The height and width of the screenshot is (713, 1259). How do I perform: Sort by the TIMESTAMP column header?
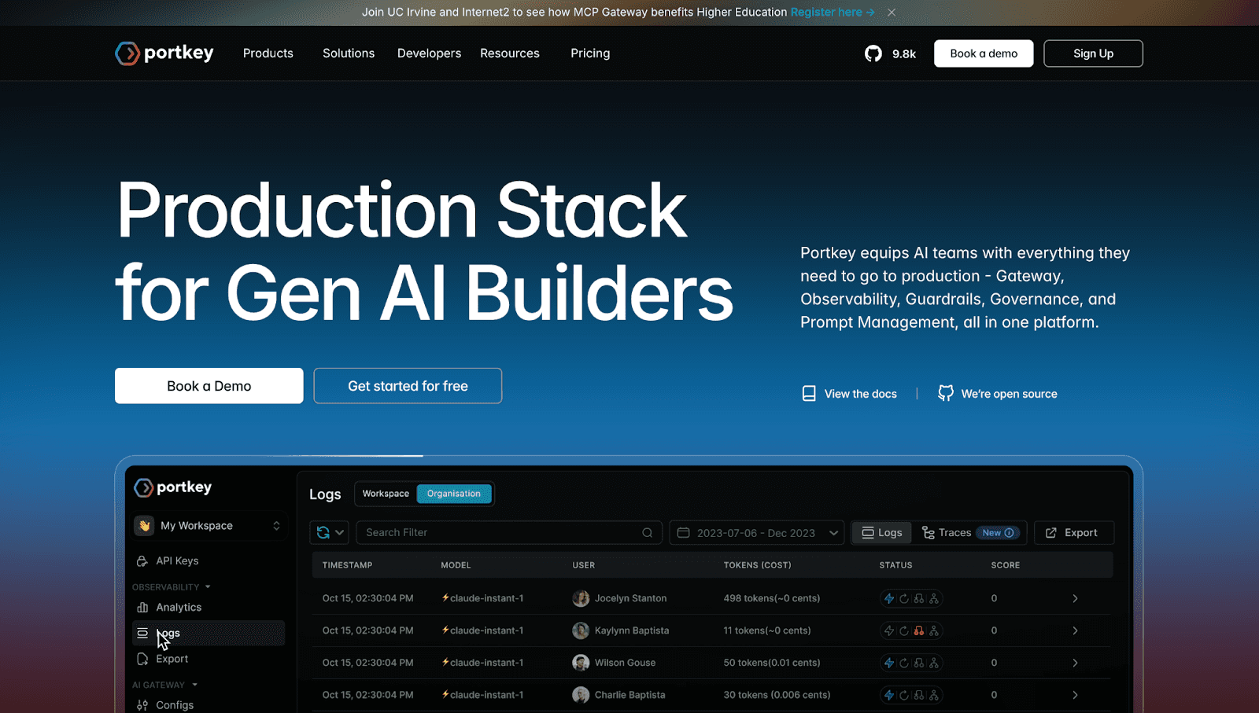tap(347, 565)
